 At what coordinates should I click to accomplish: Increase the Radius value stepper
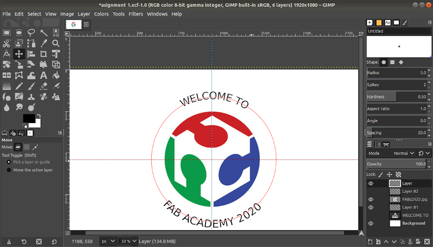pos(429,71)
